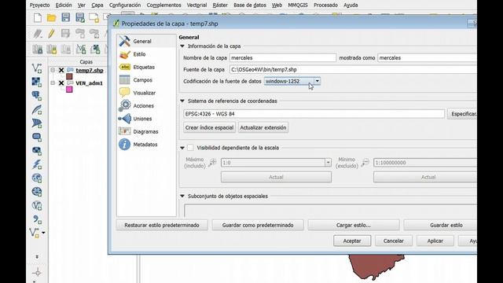Toggle visibility checkbox of temp7.shp layer
503x283 pixels.
61,70
